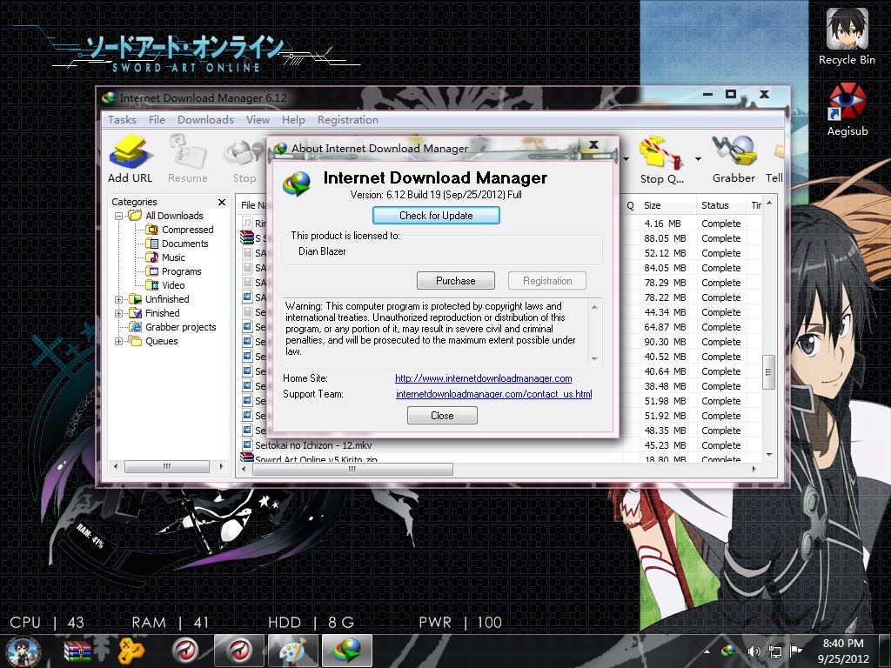This screenshot has height=668, width=891.
Task: Open the Recycle Bin desktop icon
Action: [847, 37]
